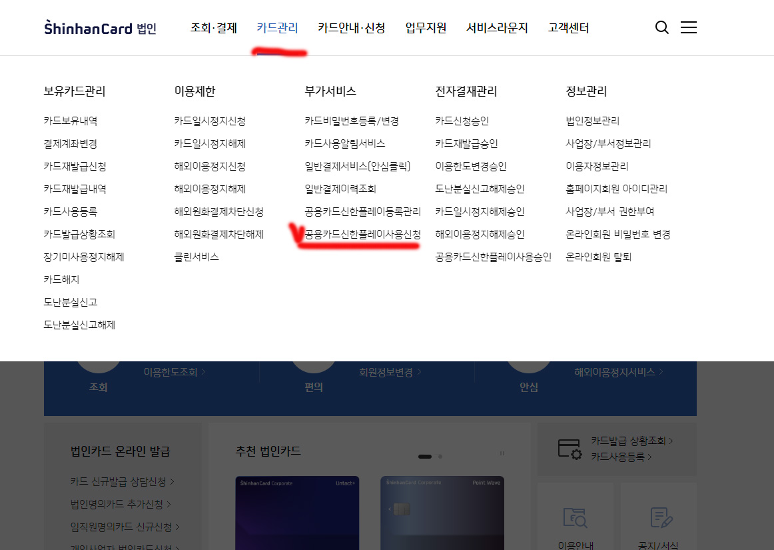The width and height of the screenshot is (774, 550).
Task: Open 회원정보변경 chevron link
Action: [390, 371]
